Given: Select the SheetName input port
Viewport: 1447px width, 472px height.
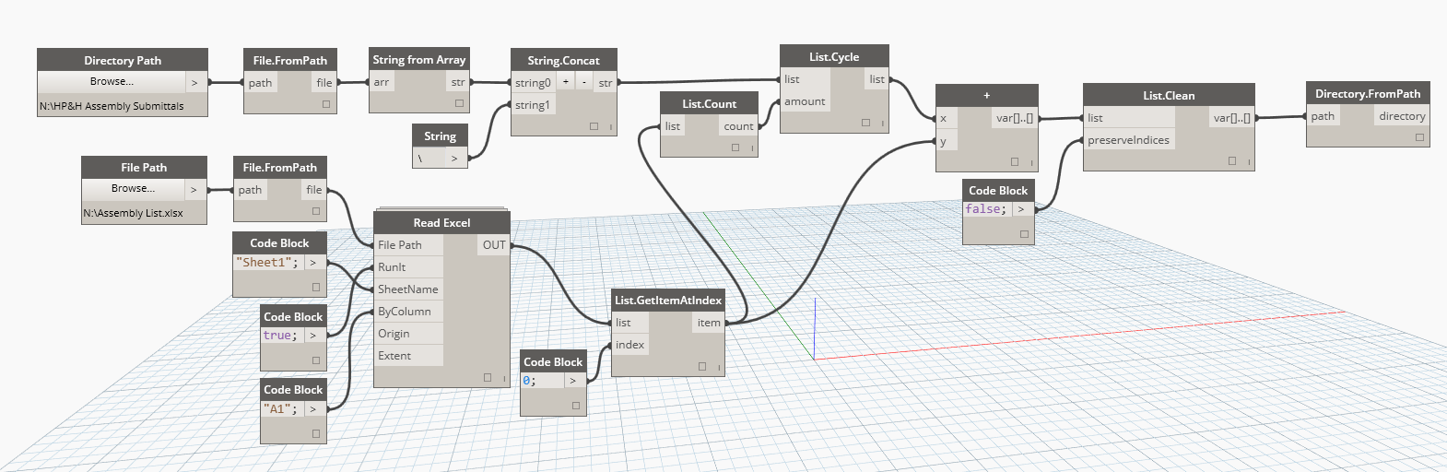Looking at the screenshot, I should 409,289.
